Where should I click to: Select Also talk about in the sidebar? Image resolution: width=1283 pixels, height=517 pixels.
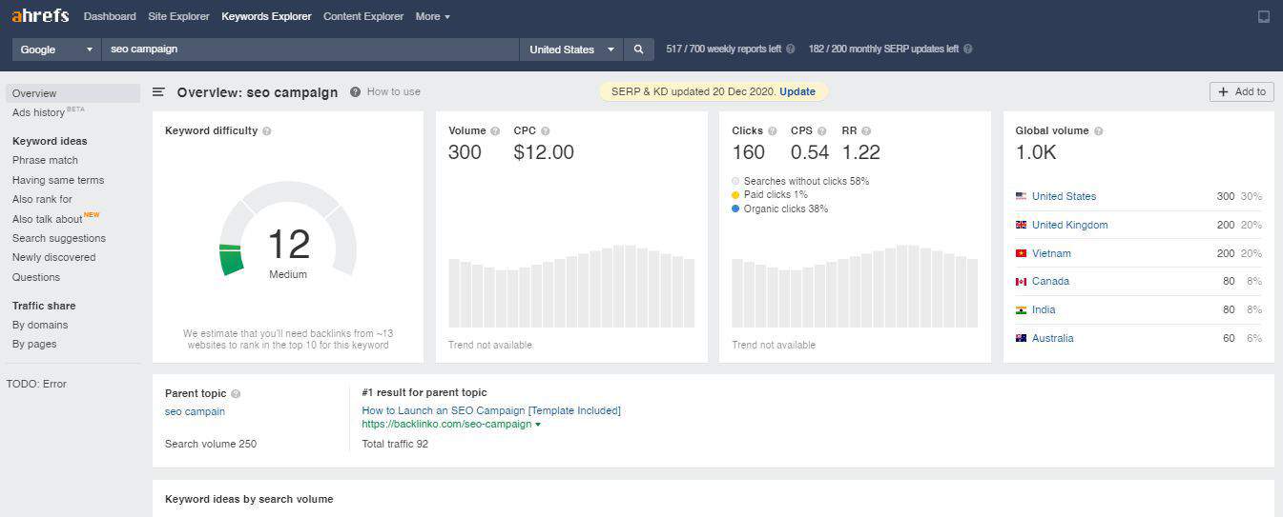(48, 219)
